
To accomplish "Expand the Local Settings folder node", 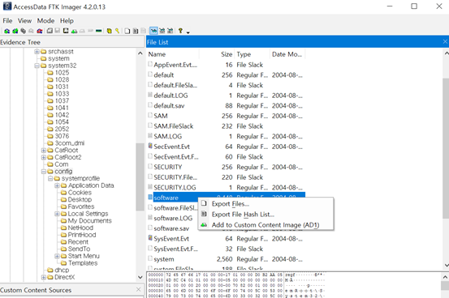I will click(x=57, y=214).
